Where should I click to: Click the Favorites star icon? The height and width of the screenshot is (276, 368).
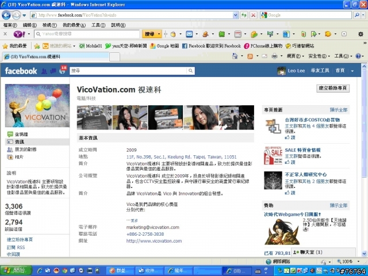pyautogui.click(x=5, y=46)
